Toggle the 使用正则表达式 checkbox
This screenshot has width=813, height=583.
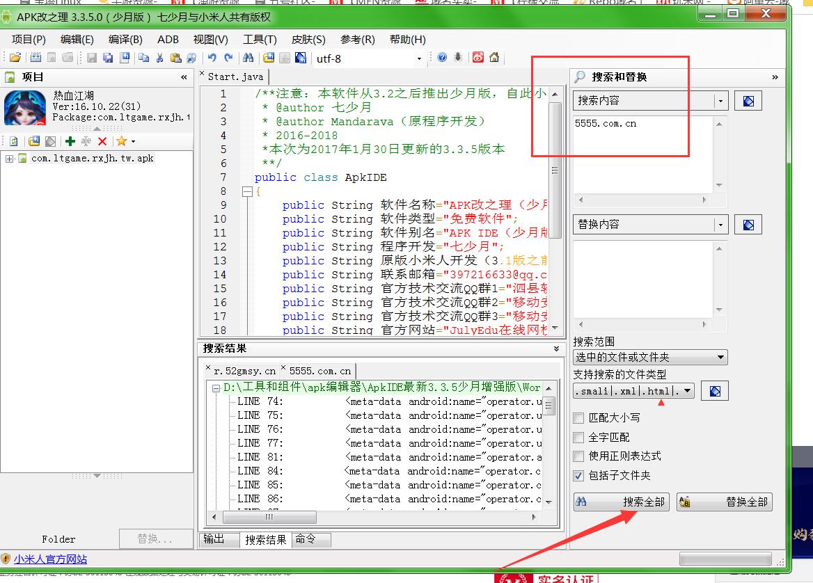578,456
